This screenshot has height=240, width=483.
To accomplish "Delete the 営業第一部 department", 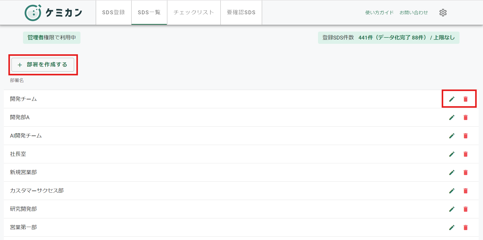I will coord(466,228).
